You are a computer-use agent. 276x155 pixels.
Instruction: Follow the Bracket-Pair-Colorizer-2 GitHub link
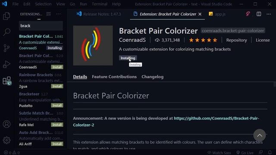166,121
